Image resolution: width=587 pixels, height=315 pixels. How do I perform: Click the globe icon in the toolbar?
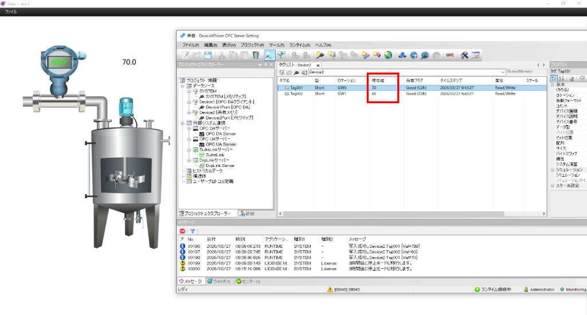(x=388, y=55)
